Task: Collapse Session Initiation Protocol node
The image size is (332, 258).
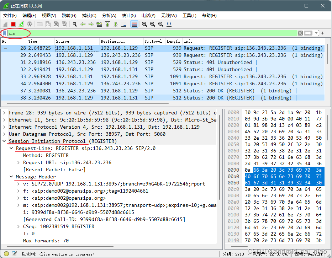Action: 4,141
